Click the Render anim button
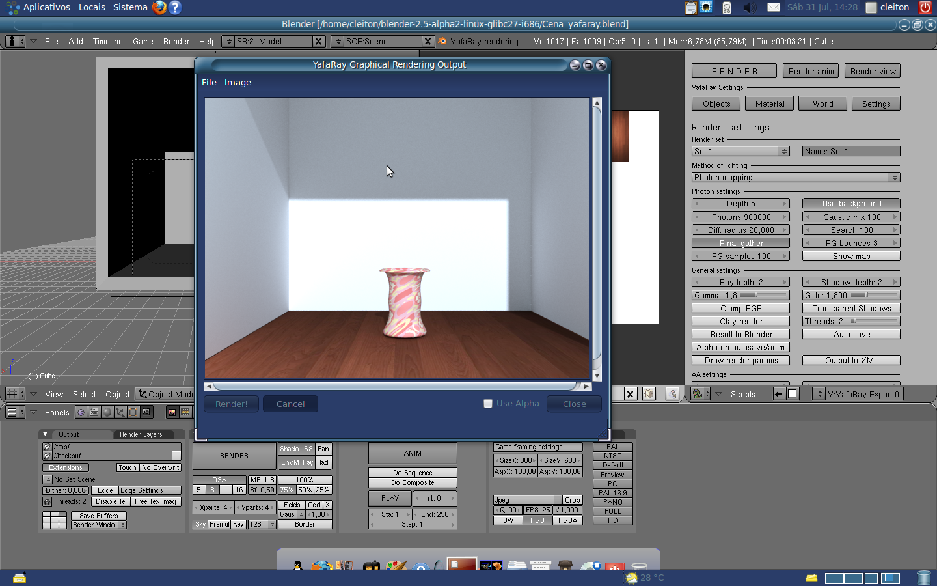The height and width of the screenshot is (586, 937). (x=811, y=71)
